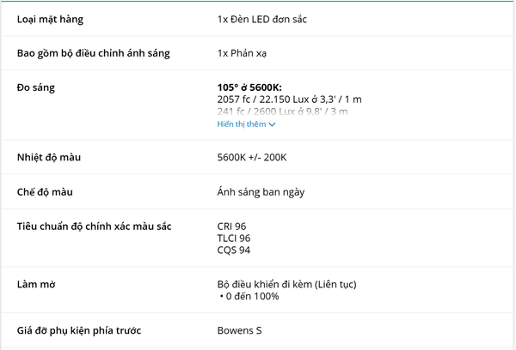The height and width of the screenshot is (350, 516).
Task: Click the '2057 fc / 22.150 Lux' line
Action: (x=289, y=100)
